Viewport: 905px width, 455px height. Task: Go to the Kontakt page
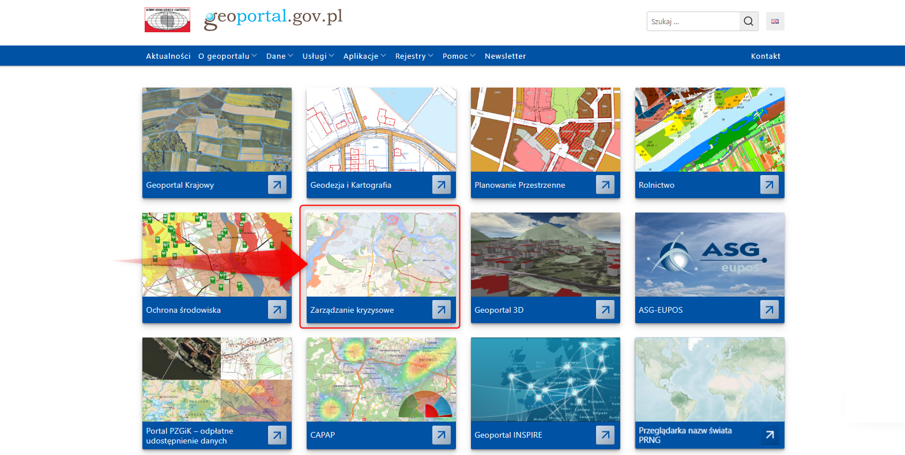point(765,56)
